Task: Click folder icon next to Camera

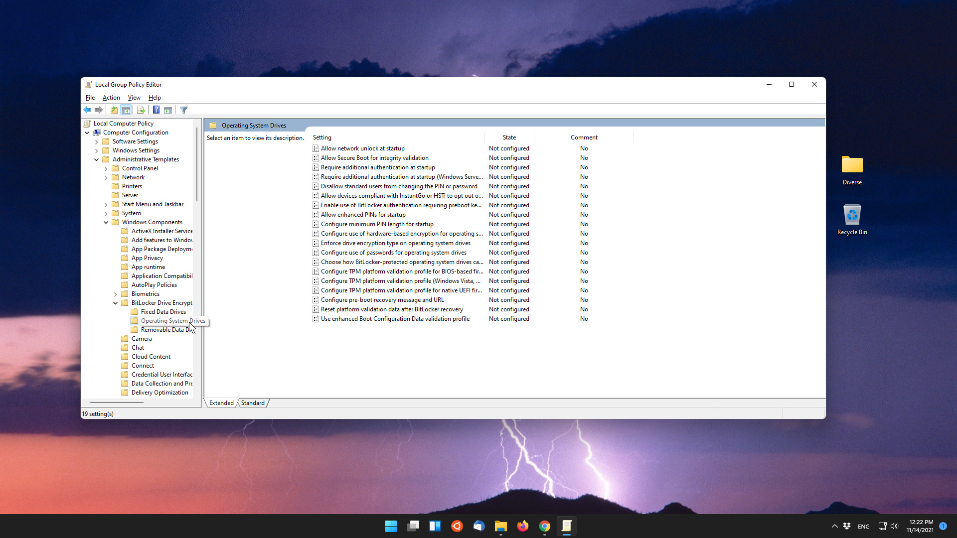Action: click(125, 339)
